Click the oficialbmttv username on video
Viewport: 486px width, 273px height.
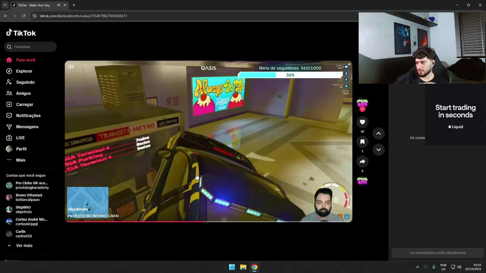point(78,209)
